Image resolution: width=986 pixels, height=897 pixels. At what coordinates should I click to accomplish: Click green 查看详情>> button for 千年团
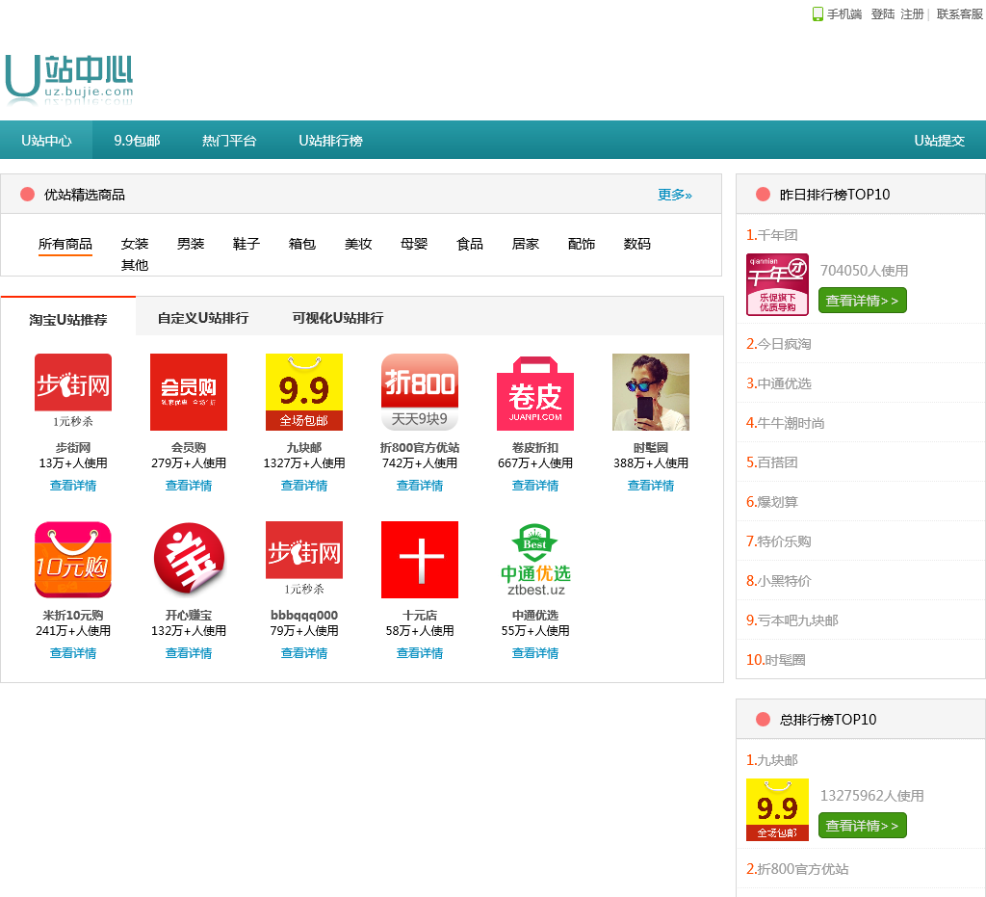pos(862,301)
